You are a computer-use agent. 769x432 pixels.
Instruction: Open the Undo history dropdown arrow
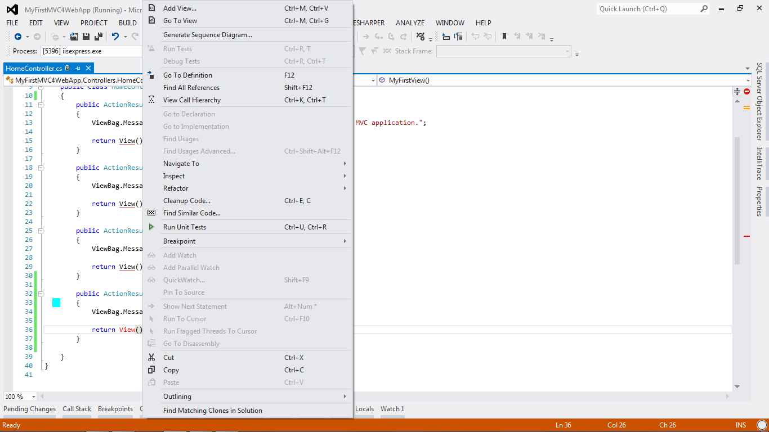125,37
